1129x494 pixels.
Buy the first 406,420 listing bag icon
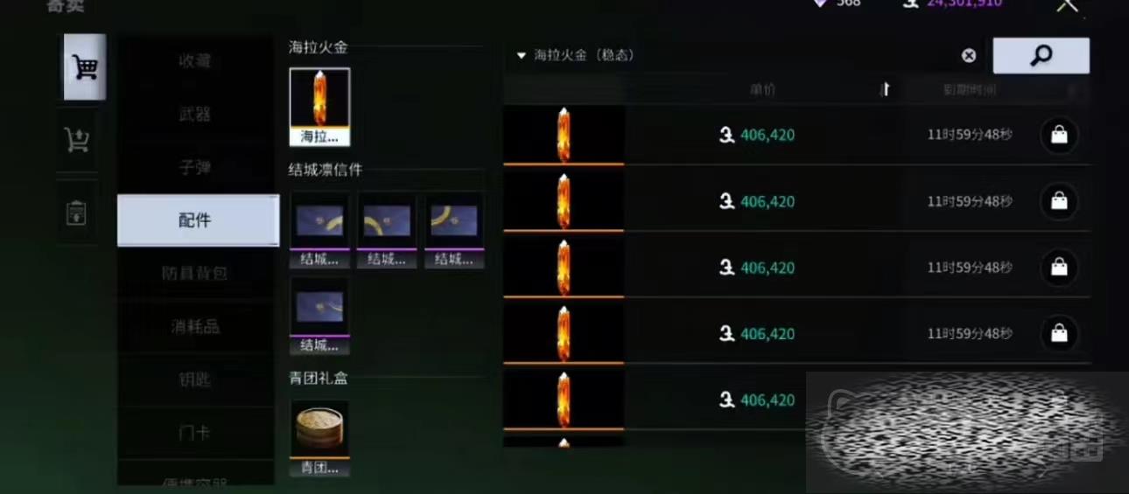coord(1059,135)
